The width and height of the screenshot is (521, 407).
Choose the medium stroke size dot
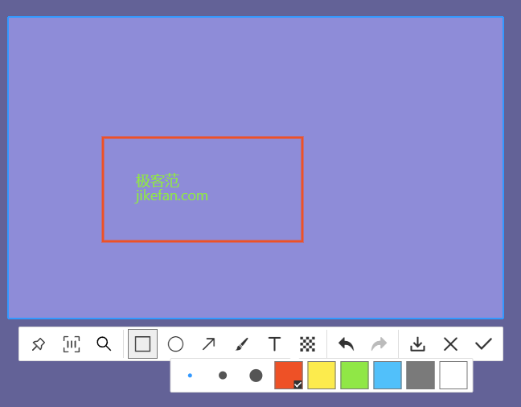(x=223, y=376)
